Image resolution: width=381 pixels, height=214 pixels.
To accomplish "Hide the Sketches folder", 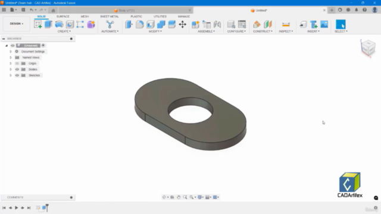I will (x=17, y=75).
